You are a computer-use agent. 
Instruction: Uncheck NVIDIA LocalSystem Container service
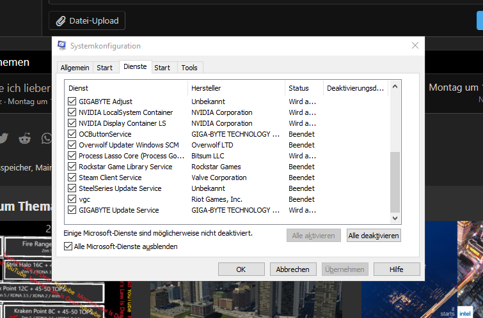(72, 112)
